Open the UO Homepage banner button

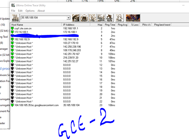point(133,18)
